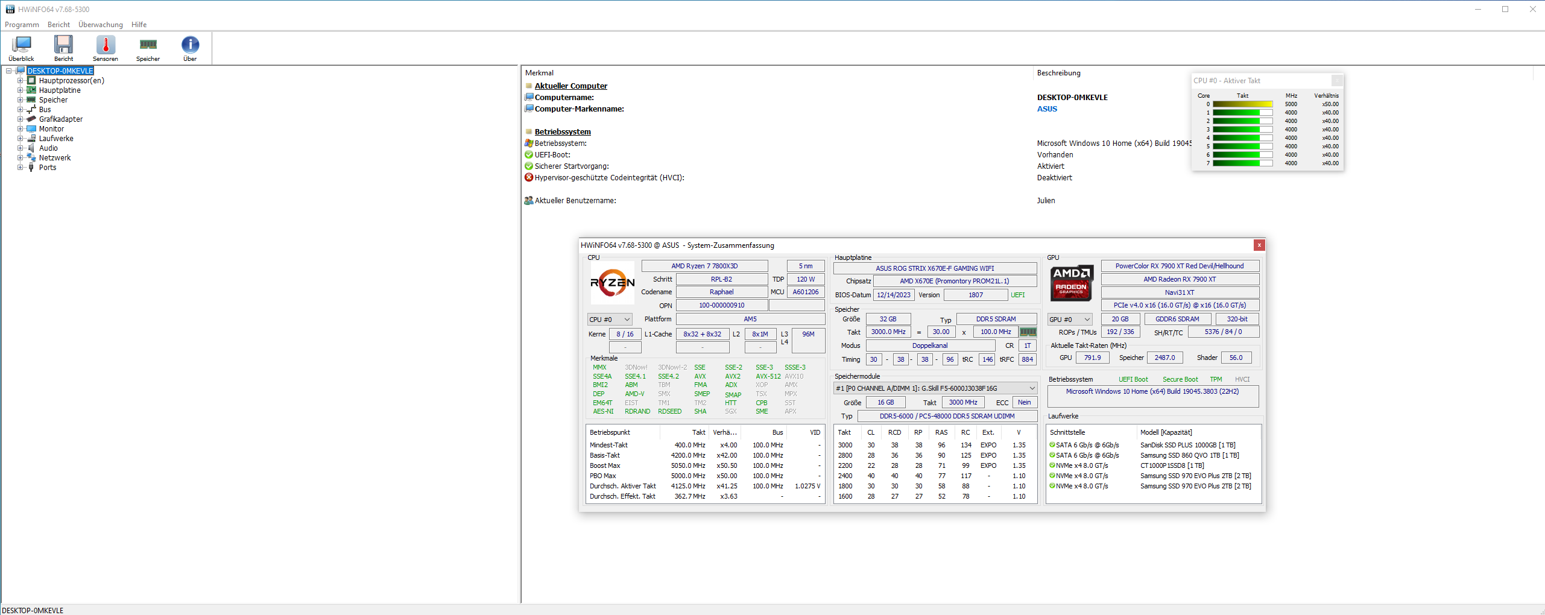Close the CPU #0 Aktiver Takt panel

coord(1337,80)
